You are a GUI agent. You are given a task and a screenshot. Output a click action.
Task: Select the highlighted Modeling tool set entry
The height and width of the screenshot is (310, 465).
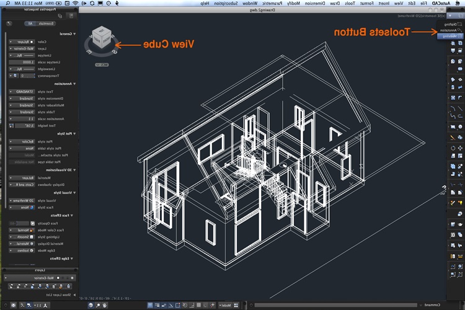(450, 36)
